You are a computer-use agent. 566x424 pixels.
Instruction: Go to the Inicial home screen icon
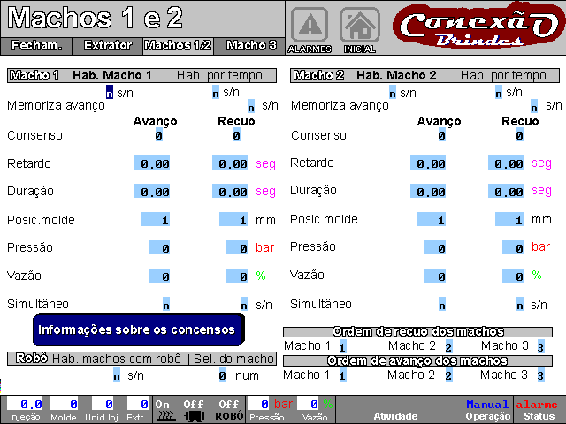pyautogui.click(x=359, y=26)
